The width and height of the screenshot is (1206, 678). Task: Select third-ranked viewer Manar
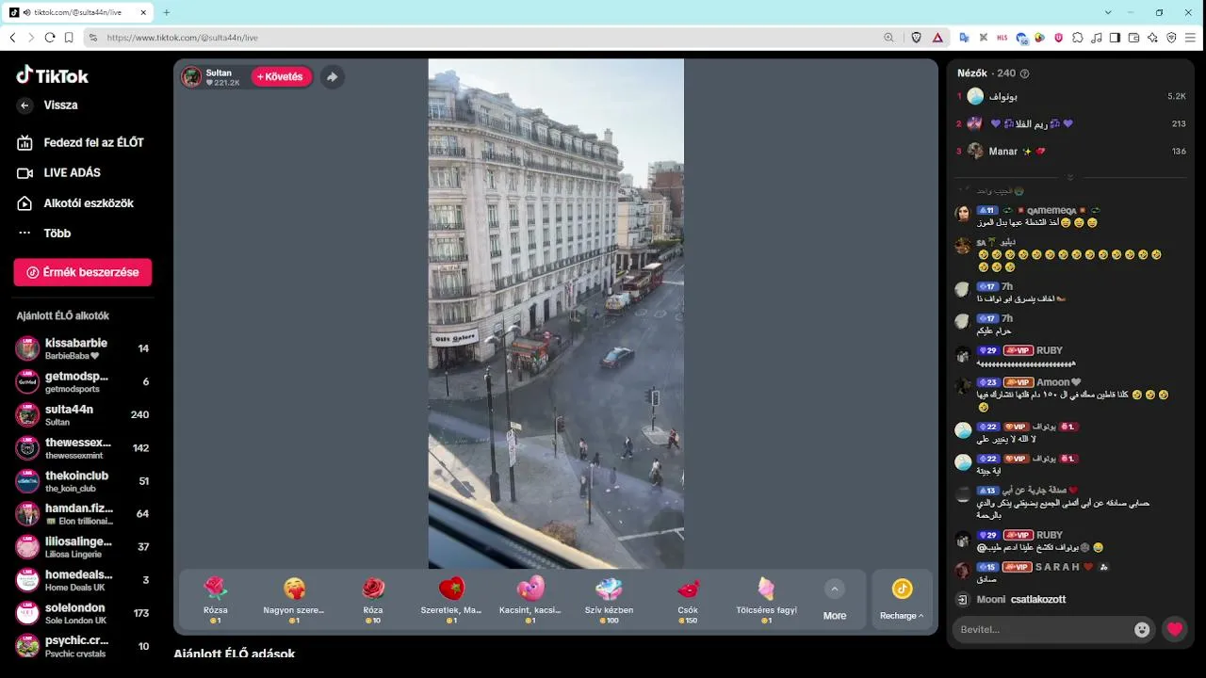pos(1070,151)
